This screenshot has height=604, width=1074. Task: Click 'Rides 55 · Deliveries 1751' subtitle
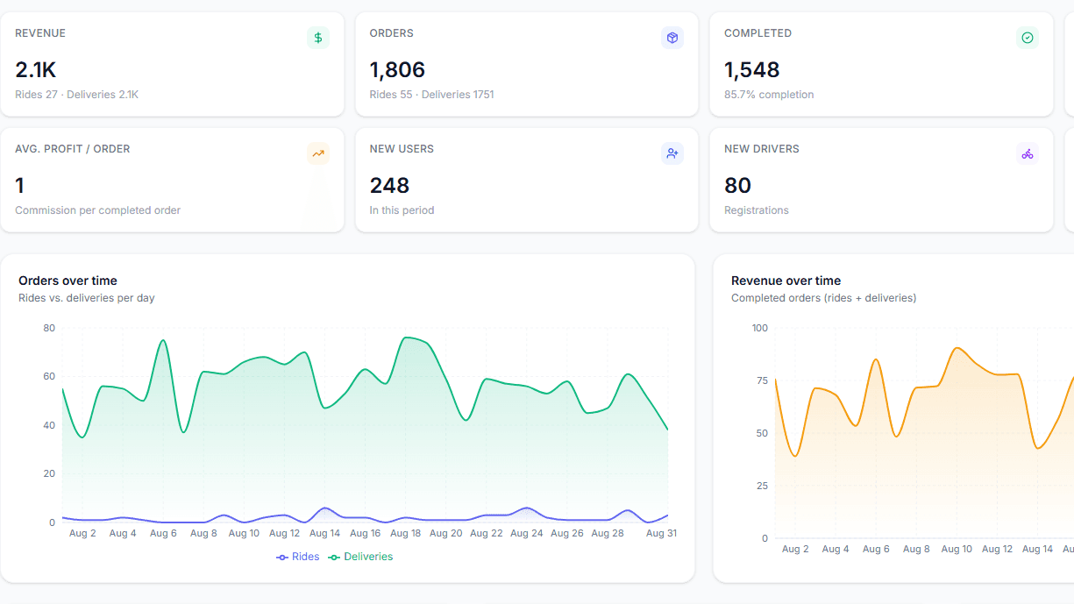(x=431, y=95)
